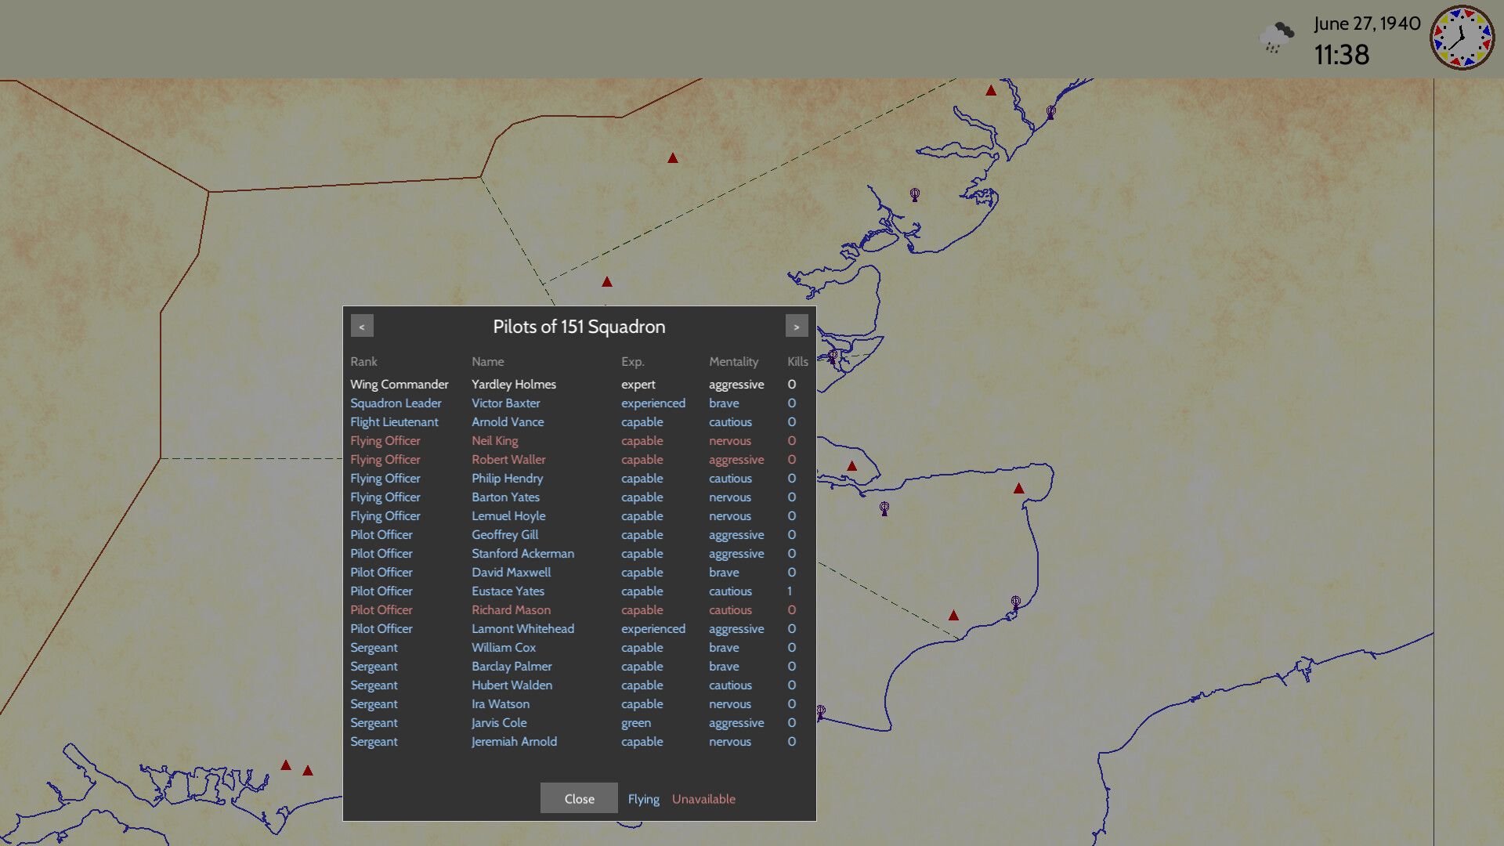Select the radar station marker on the northeast coast

(x=1051, y=112)
